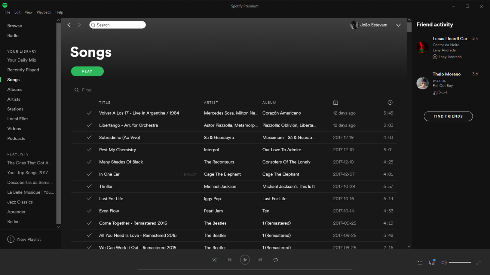
Task: Toggle saved checkmark for Libertango
Action: click(x=89, y=125)
